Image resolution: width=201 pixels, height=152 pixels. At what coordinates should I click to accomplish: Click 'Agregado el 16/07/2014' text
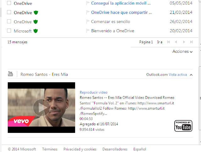[99, 124]
